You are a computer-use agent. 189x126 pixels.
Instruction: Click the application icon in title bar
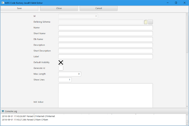coord(2,3)
